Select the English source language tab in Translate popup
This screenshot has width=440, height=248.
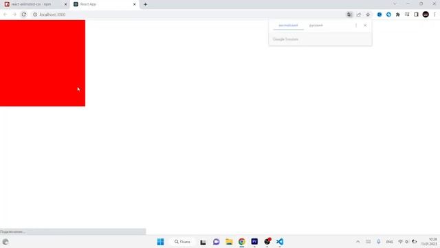(288, 25)
